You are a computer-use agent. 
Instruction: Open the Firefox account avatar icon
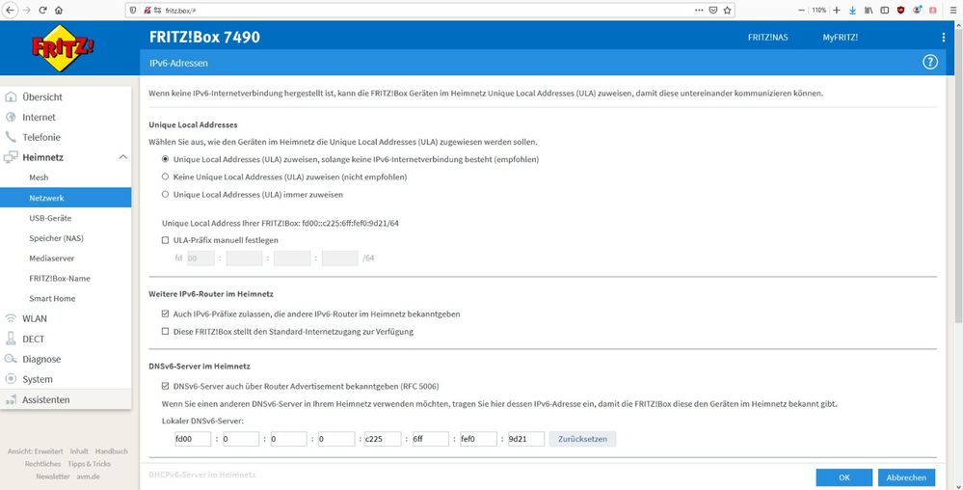coord(917,11)
